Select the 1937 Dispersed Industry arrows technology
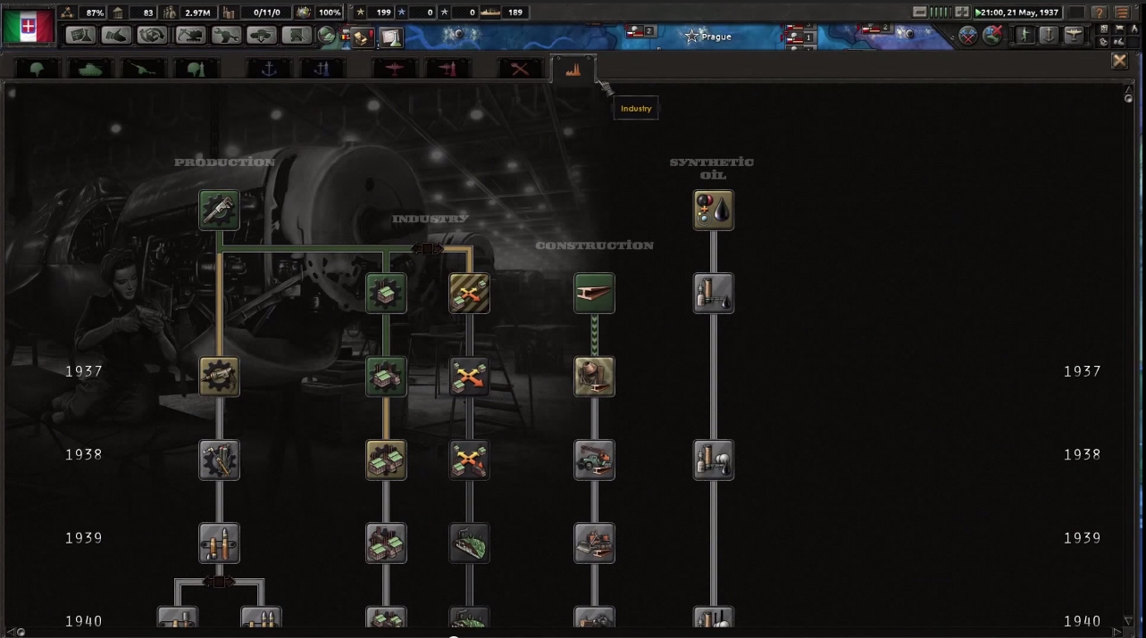 click(469, 377)
